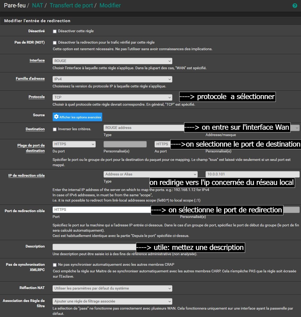Image resolution: width=301 pixels, height=317 pixels.
Task: Enable the Désactiver cette règle checkbox
Action: 55,31
